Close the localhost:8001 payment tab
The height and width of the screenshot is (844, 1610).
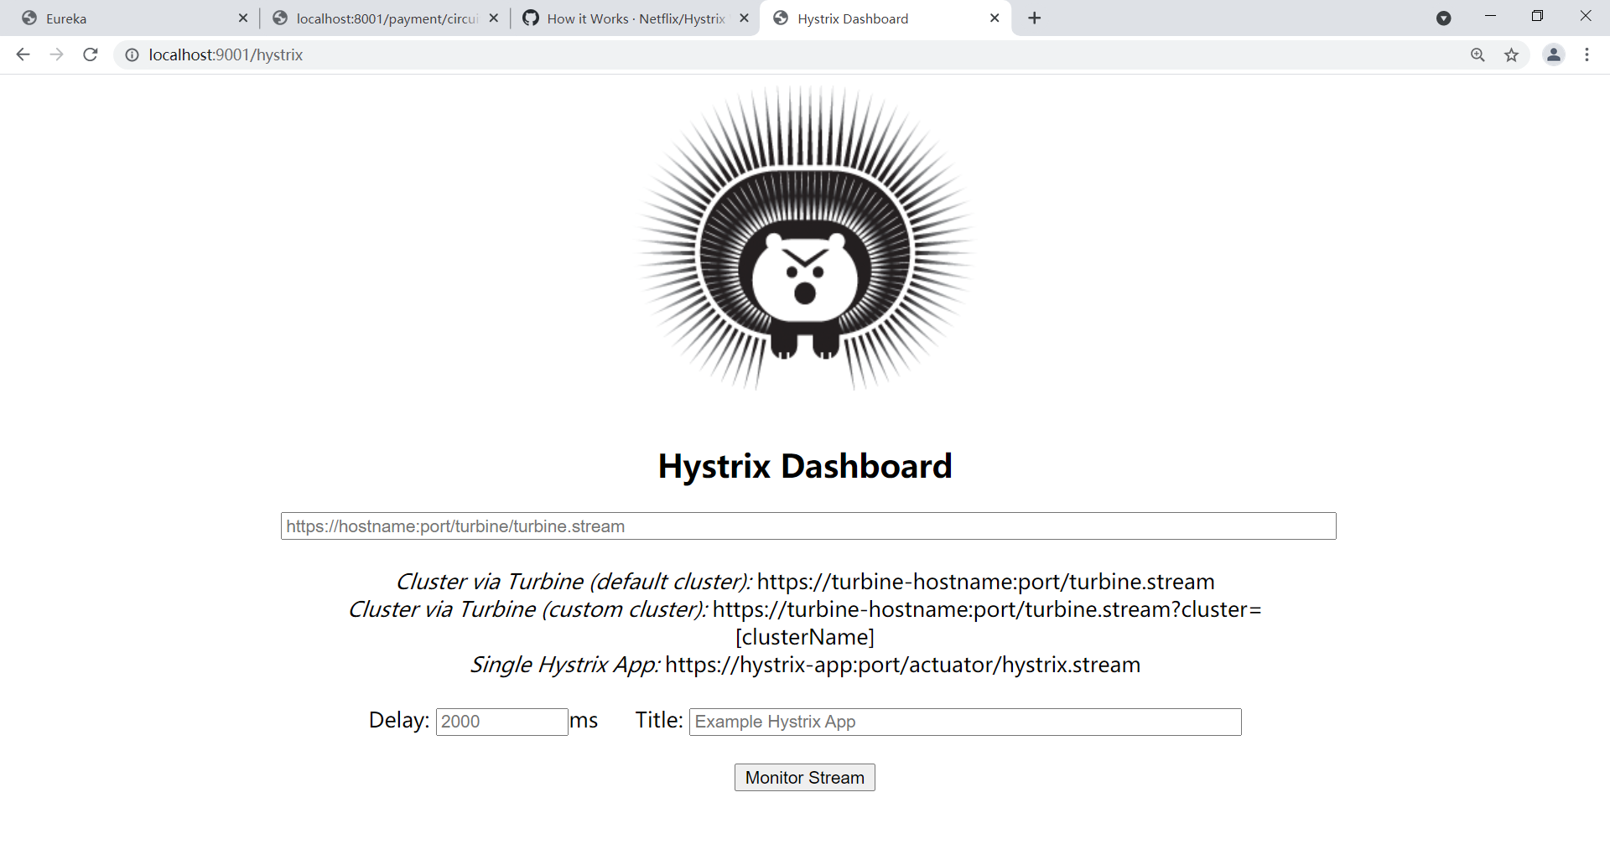(x=494, y=18)
